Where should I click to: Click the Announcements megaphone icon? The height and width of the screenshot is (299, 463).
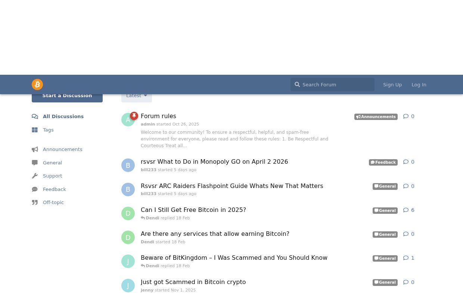pos(35,149)
